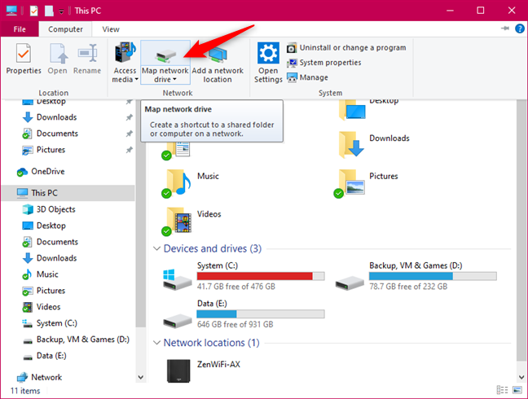The width and height of the screenshot is (528, 399).
Task: Click Data (E:) drive usage bar
Action: click(261, 313)
